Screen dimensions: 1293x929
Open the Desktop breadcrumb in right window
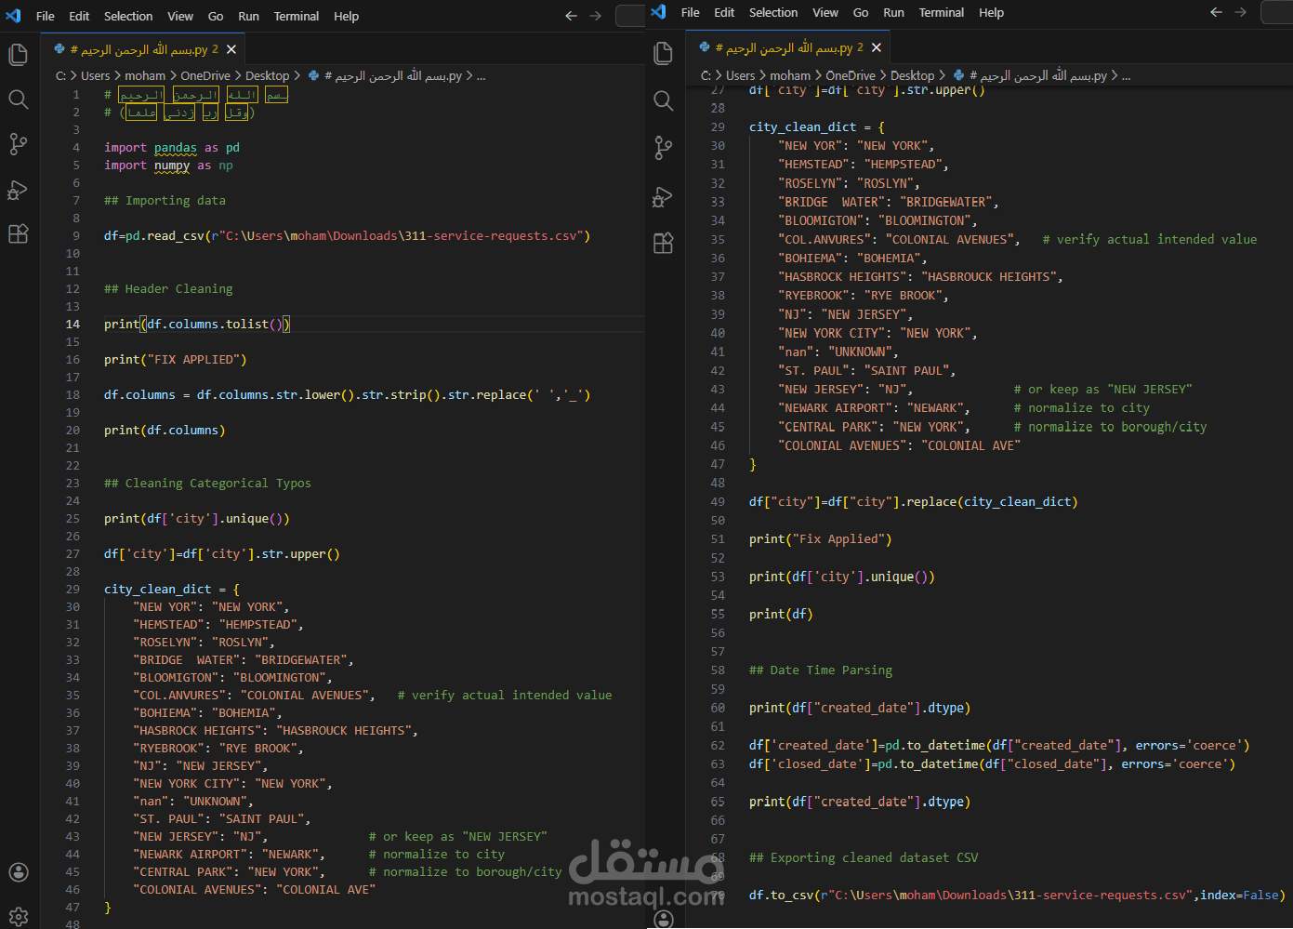914,75
